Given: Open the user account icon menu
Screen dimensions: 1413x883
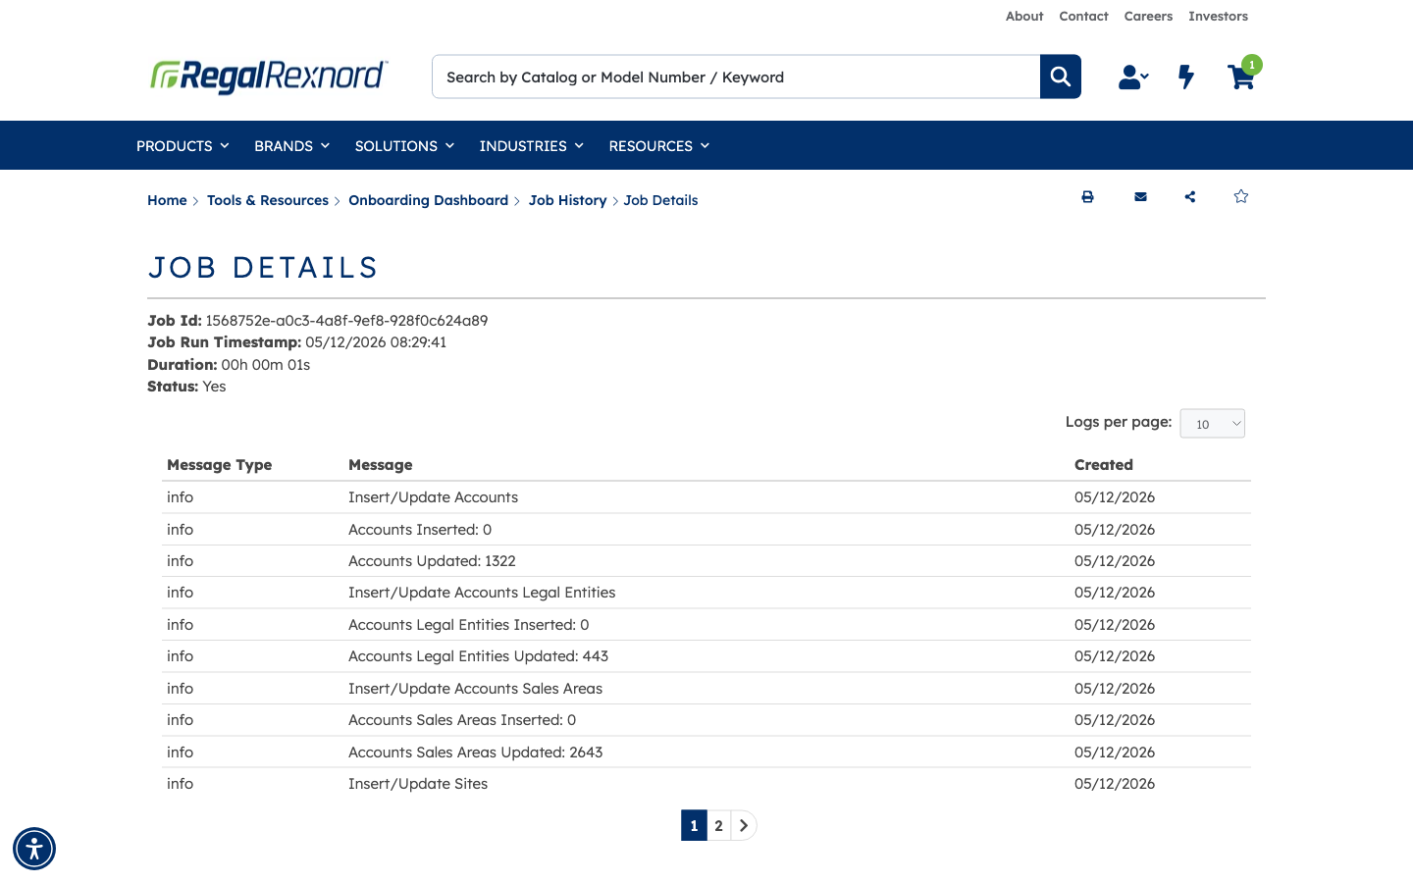Looking at the screenshot, I should (1133, 77).
